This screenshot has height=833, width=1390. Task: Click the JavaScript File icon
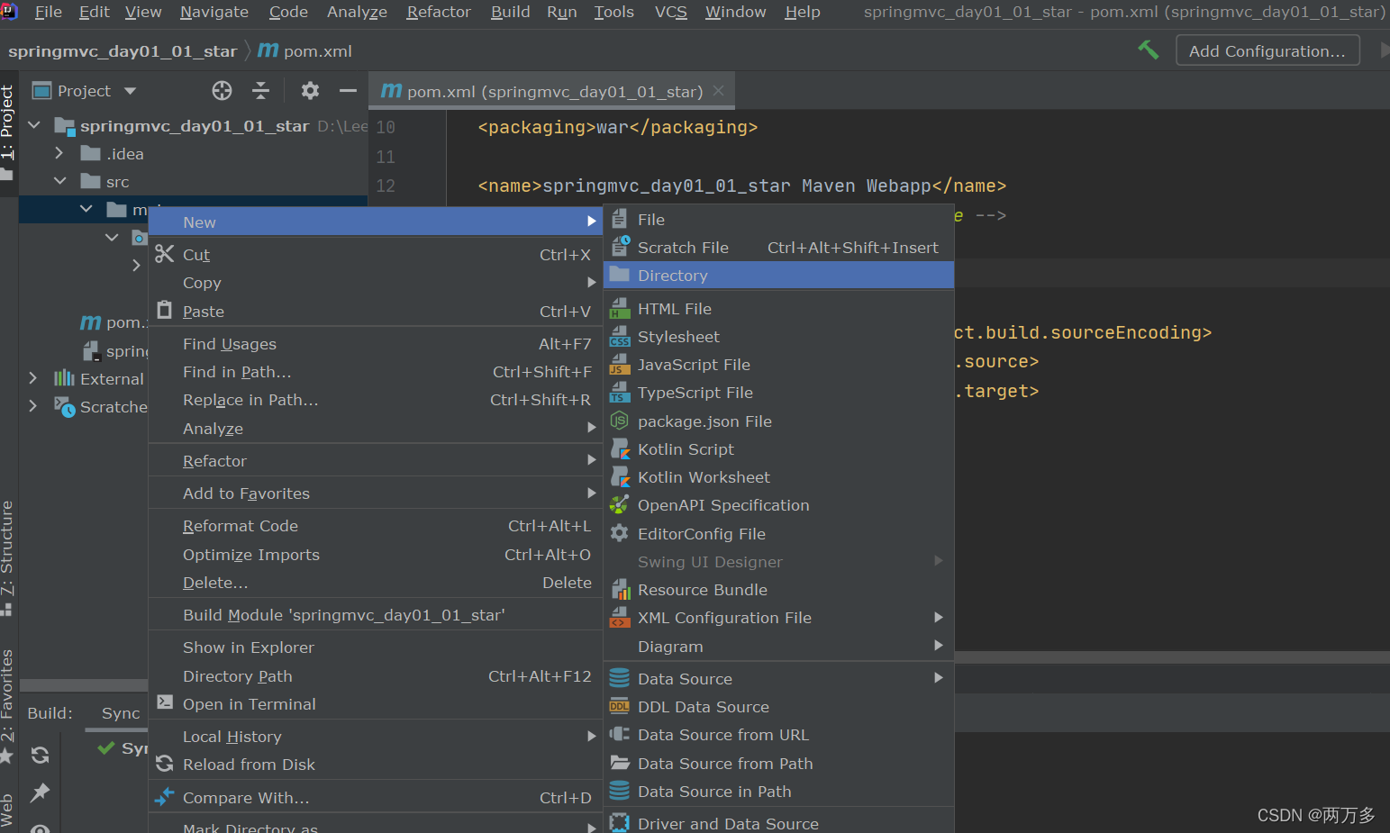[x=620, y=364]
